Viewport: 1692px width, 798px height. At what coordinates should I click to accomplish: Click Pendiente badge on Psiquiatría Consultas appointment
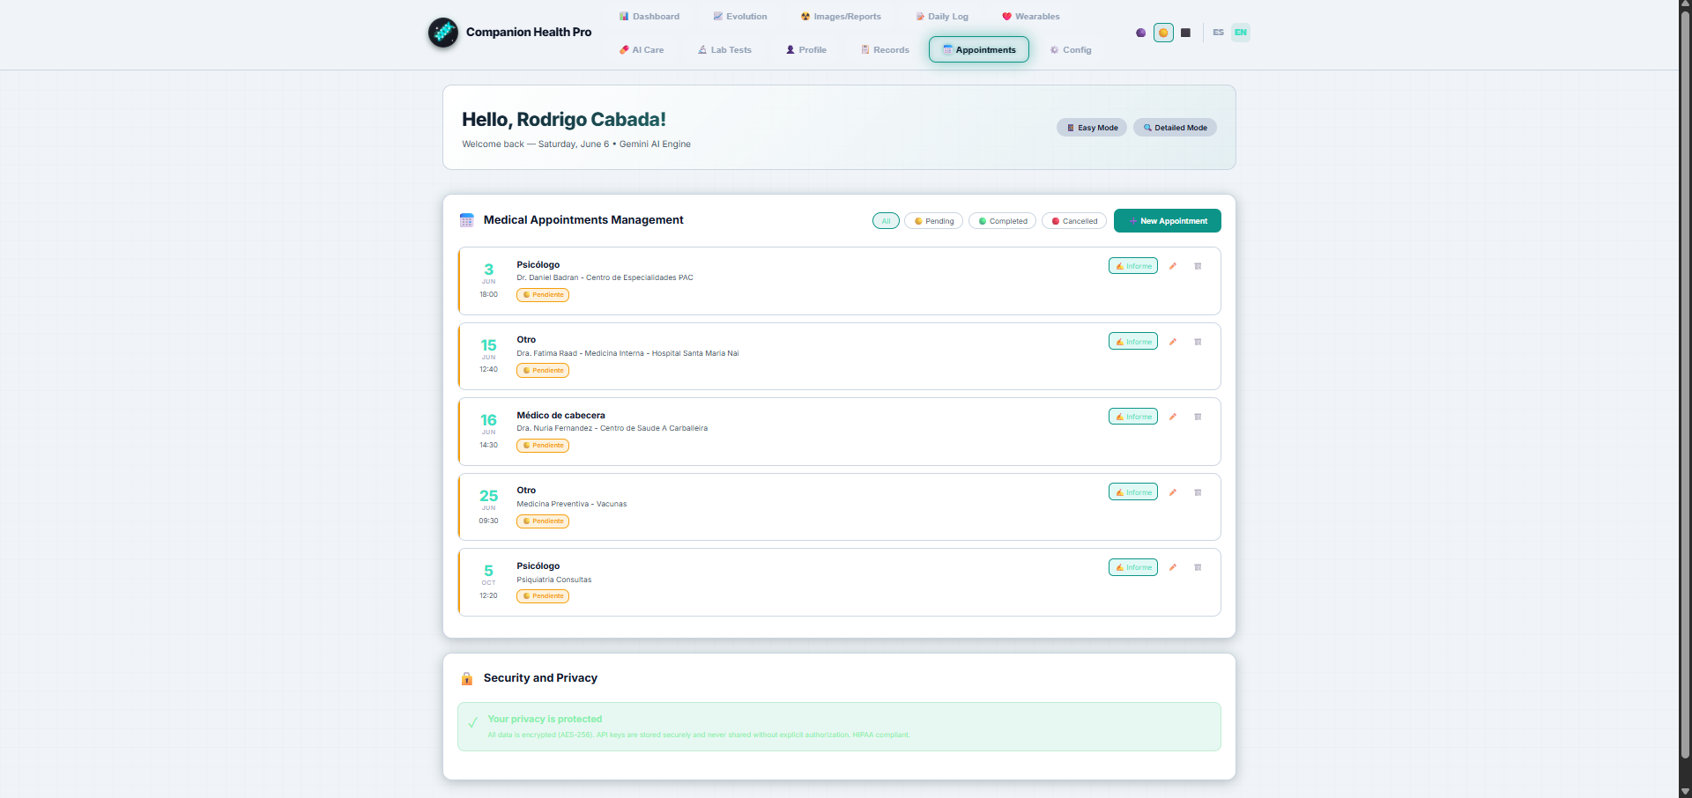pyautogui.click(x=543, y=596)
